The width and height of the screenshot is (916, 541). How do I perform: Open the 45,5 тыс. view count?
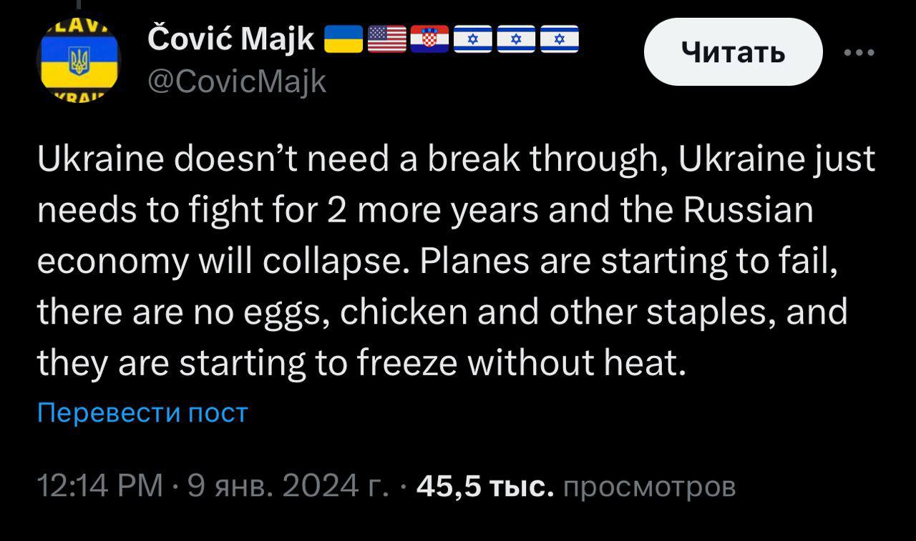pyautogui.click(x=484, y=487)
